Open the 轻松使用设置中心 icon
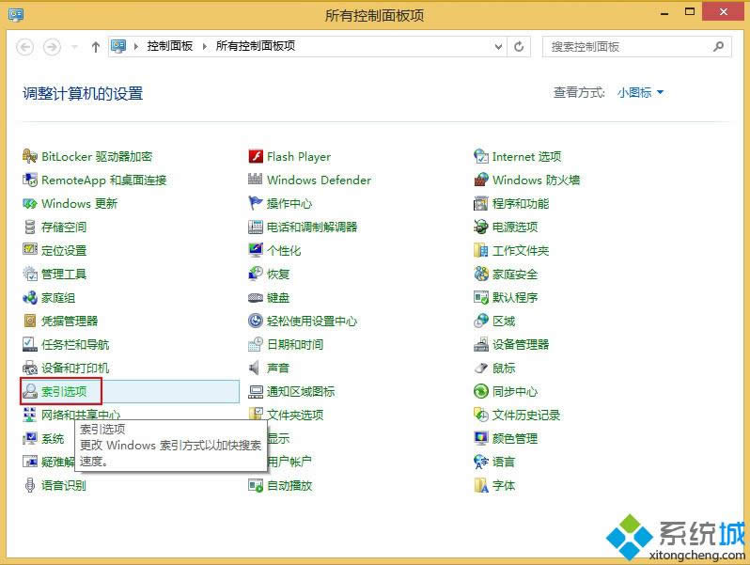750x565 pixels. 256,321
